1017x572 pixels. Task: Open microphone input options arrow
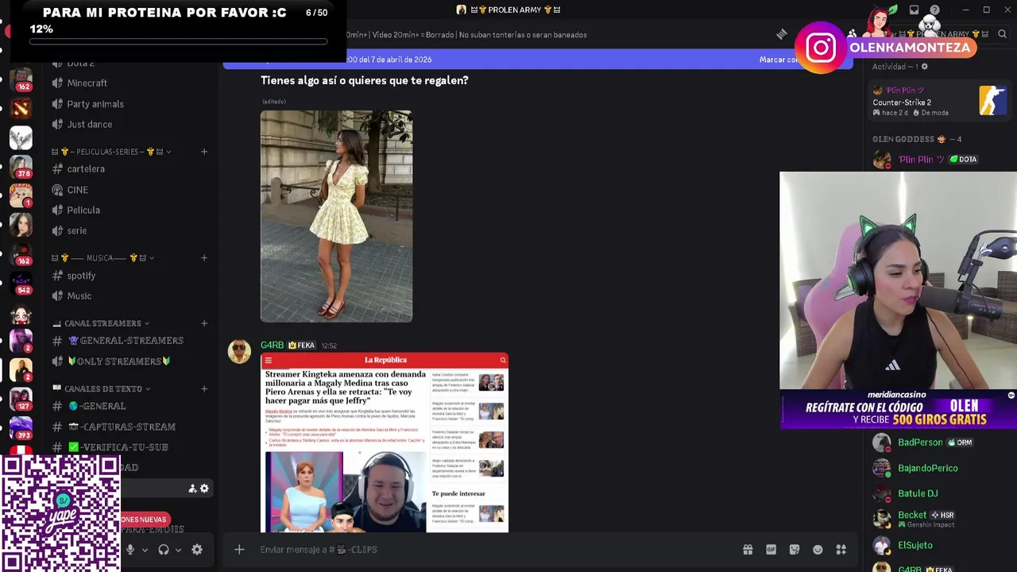pyautogui.click(x=145, y=550)
